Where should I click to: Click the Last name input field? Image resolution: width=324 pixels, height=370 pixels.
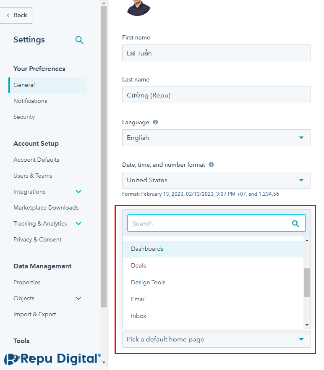[217, 95]
